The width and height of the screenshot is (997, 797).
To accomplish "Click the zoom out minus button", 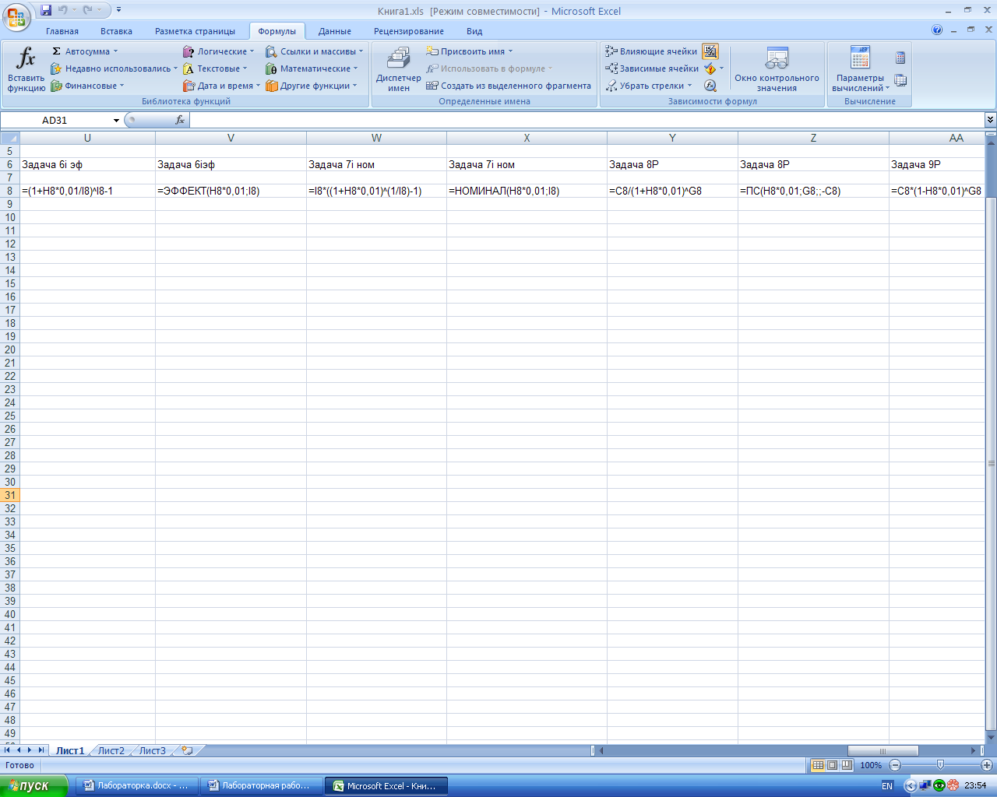I will click(895, 765).
